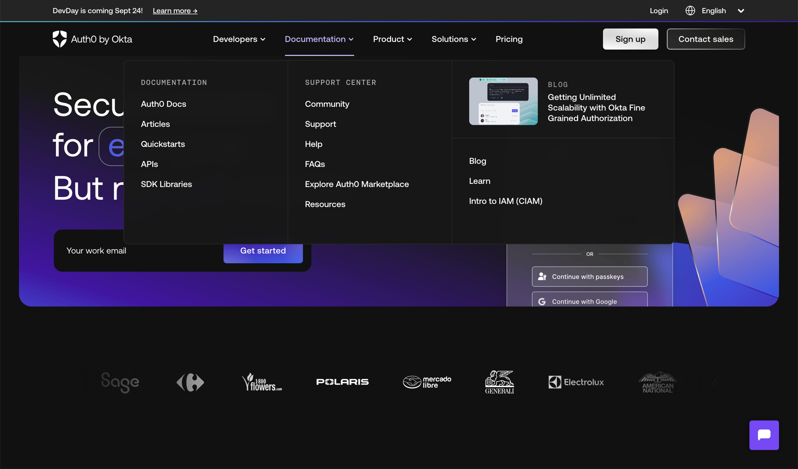Image resolution: width=798 pixels, height=469 pixels.
Task: Collapse the Documentation menu chevron
Action: 351,39
